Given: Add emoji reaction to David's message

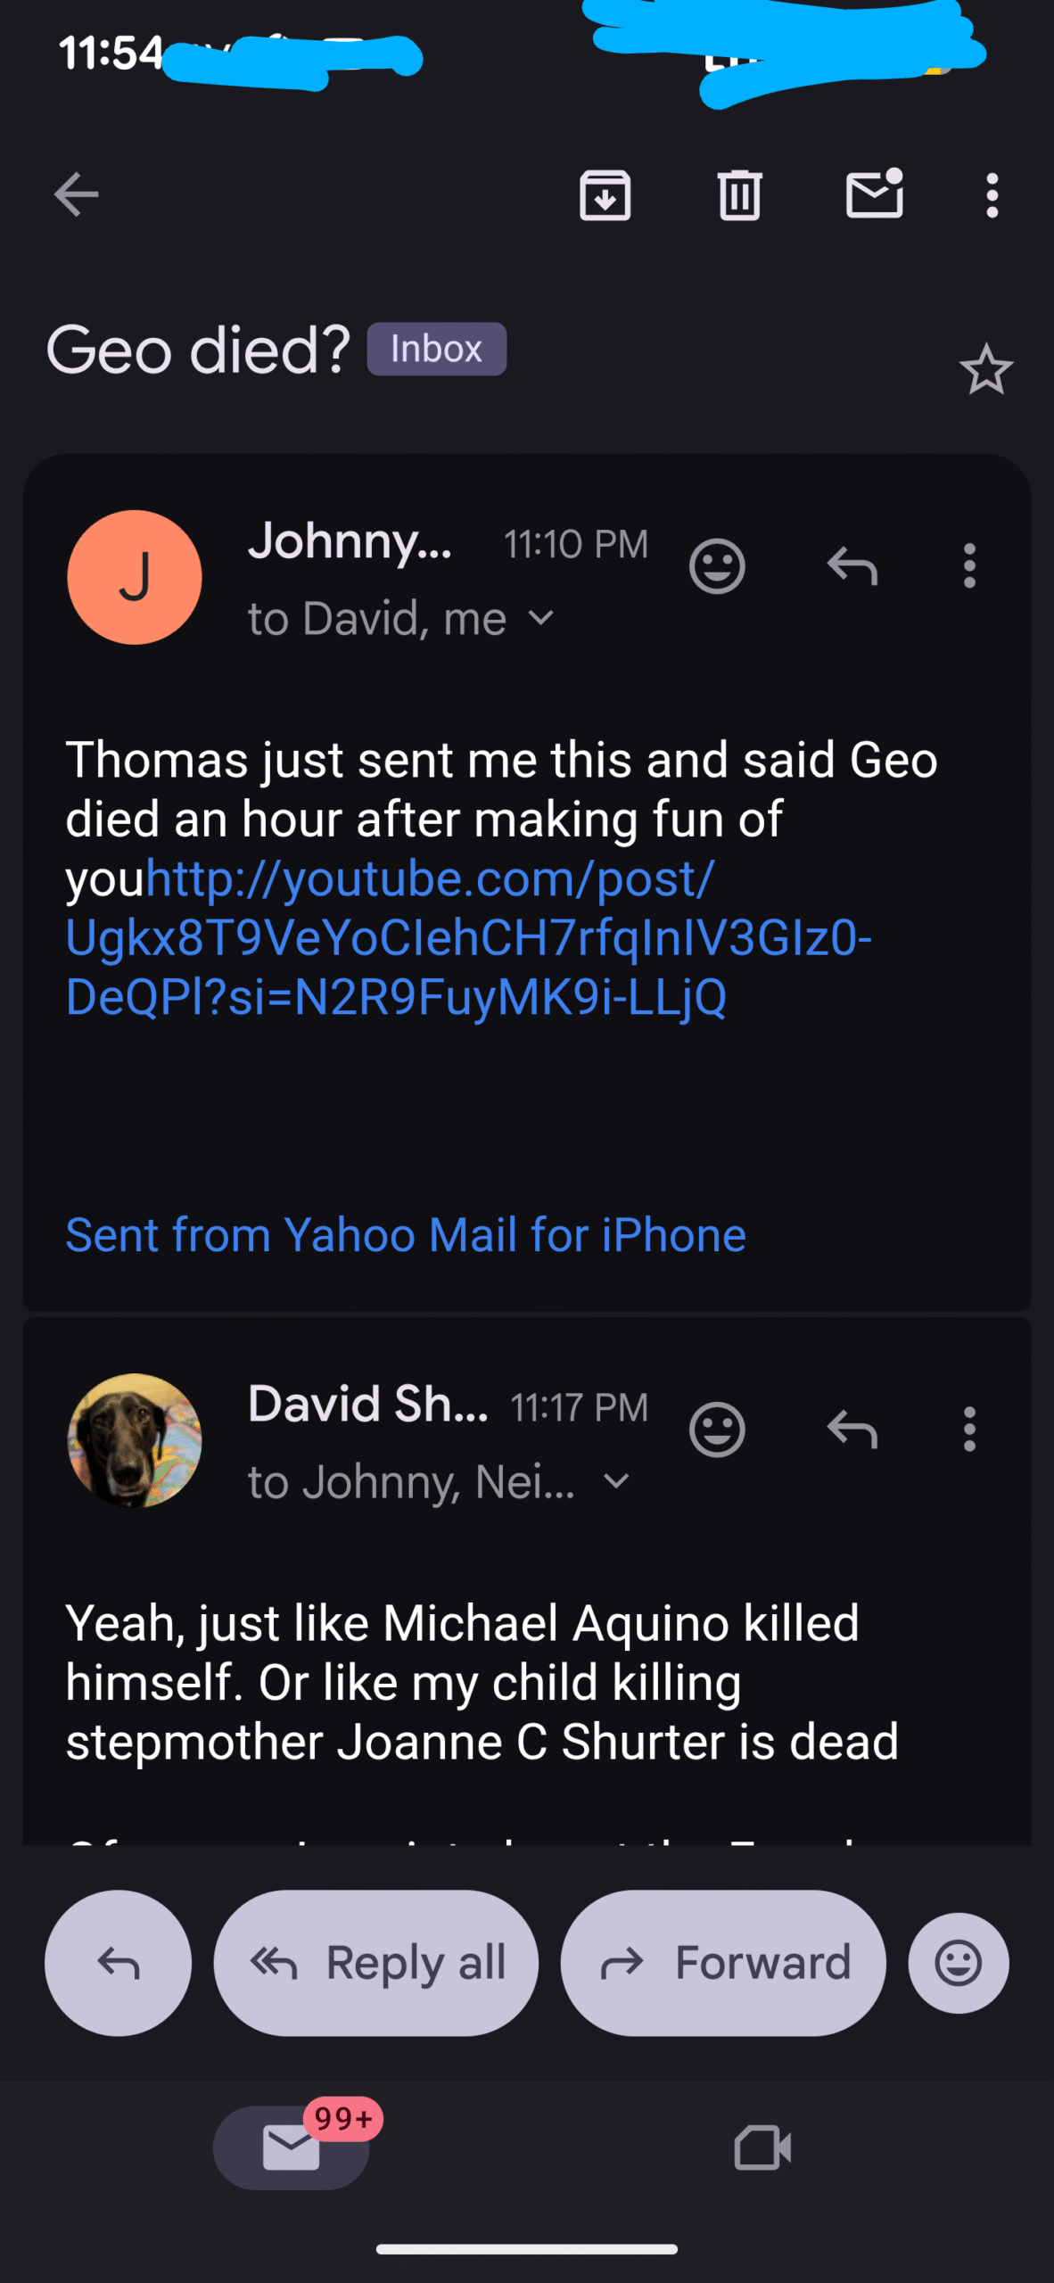Looking at the screenshot, I should [x=717, y=1430].
